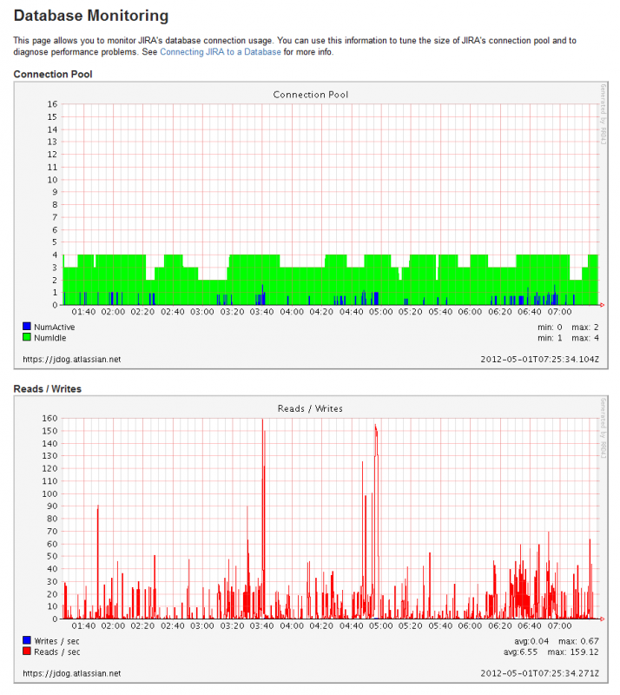Click the Connection Pool title inside the chart

pos(310,94)
